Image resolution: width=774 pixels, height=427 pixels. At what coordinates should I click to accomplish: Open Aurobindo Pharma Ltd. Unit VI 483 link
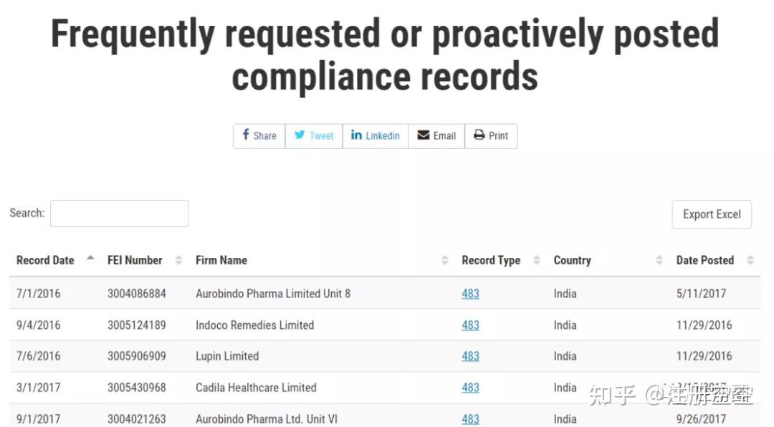[470, 419]
